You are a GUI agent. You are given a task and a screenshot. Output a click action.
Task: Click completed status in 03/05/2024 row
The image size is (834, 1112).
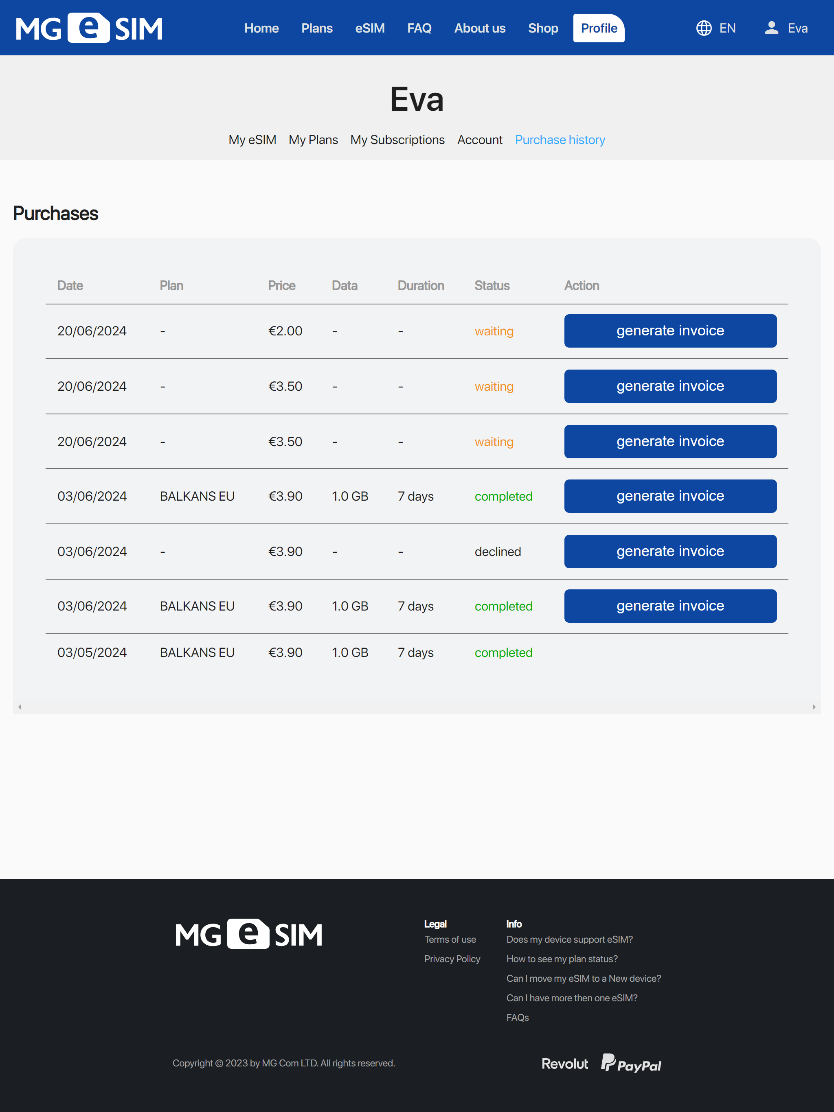pyautogui.click(x=503, y=652)
